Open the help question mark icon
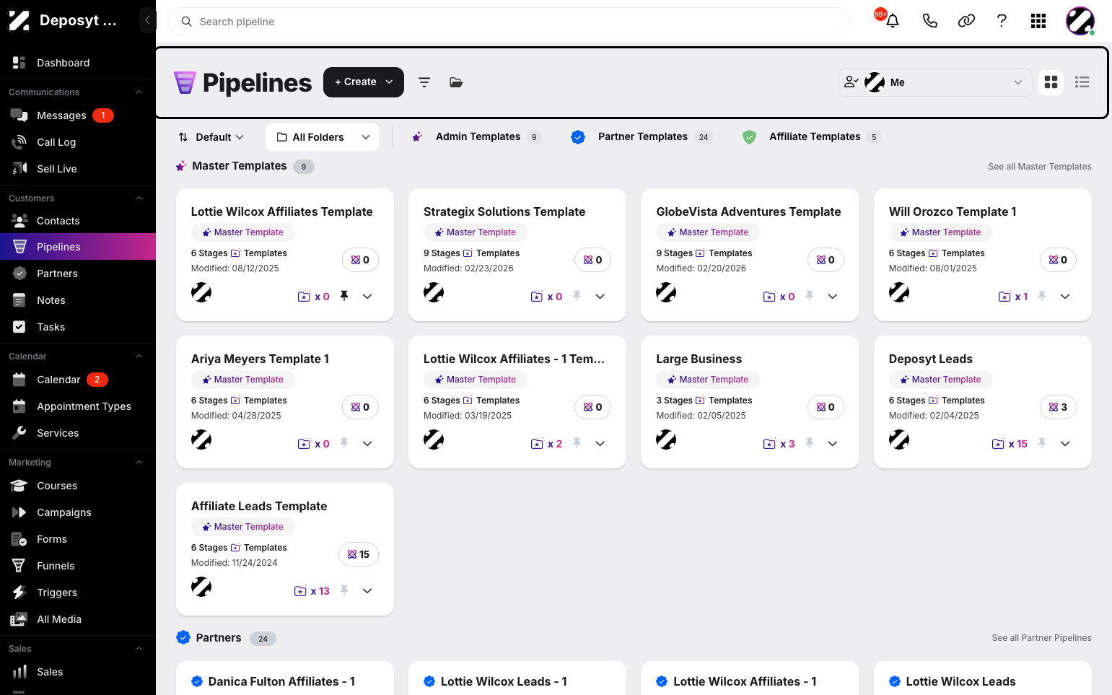Screen dimensions: 1112x695 tap(1002, 21)
